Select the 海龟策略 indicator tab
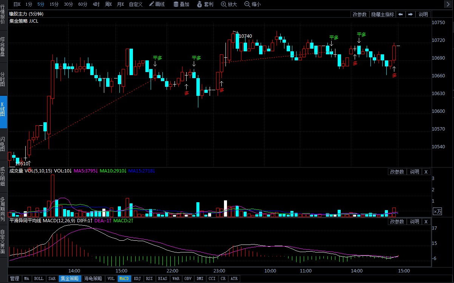This screenshot has height=283, width=454. point(93,279)
